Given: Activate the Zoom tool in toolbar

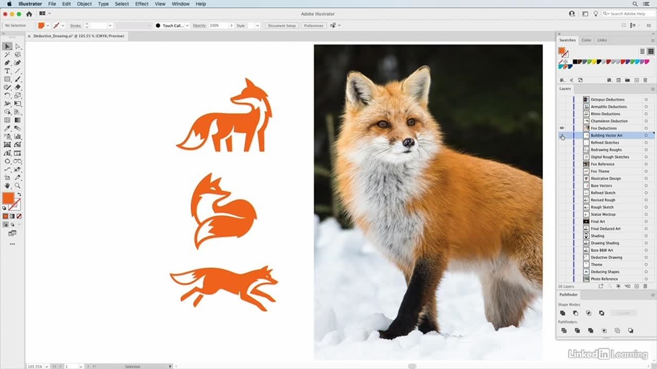Looking at the screenshot, I should coord(18,186).
